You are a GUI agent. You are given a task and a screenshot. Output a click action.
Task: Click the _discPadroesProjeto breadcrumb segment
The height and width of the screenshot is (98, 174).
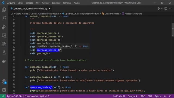tap(49, 14)
